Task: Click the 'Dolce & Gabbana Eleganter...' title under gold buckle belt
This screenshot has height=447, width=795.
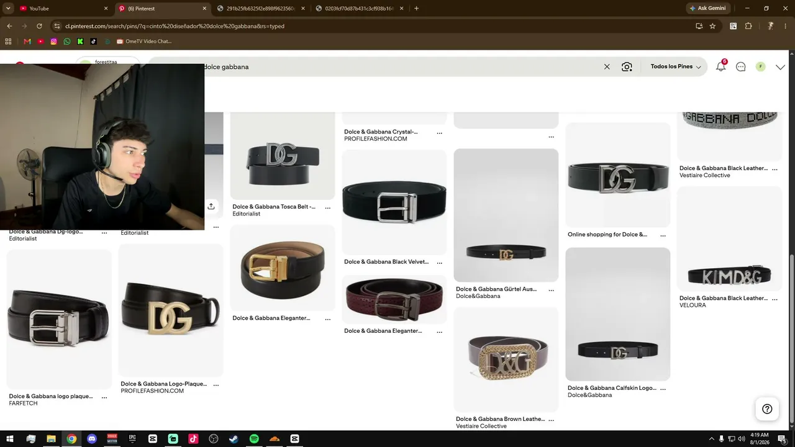Action: click(x=271, y=318)
